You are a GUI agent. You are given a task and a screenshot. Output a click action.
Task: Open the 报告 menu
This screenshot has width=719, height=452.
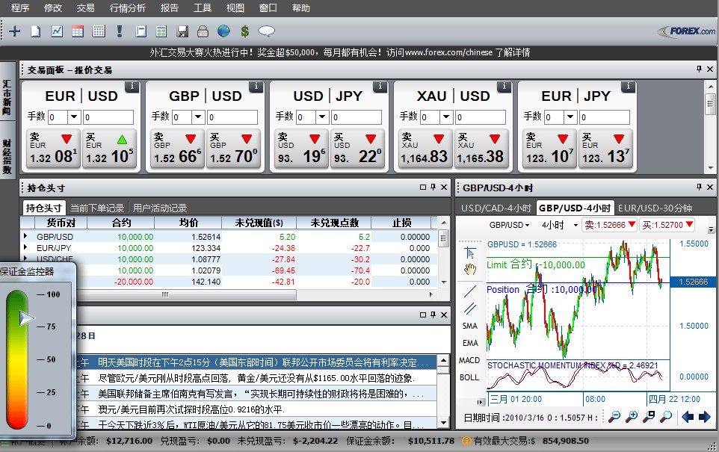[x=169, y=7]
